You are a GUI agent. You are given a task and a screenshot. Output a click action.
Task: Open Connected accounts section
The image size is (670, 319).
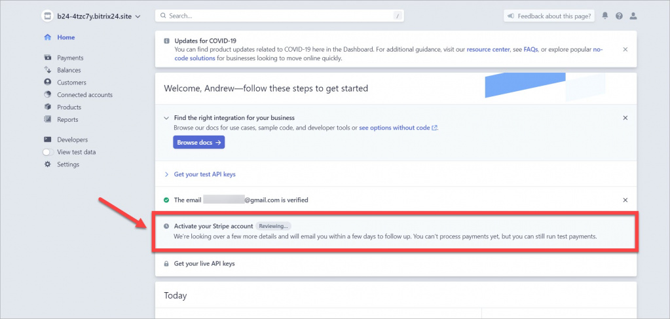pyautogui.click(x=84, y=95)
